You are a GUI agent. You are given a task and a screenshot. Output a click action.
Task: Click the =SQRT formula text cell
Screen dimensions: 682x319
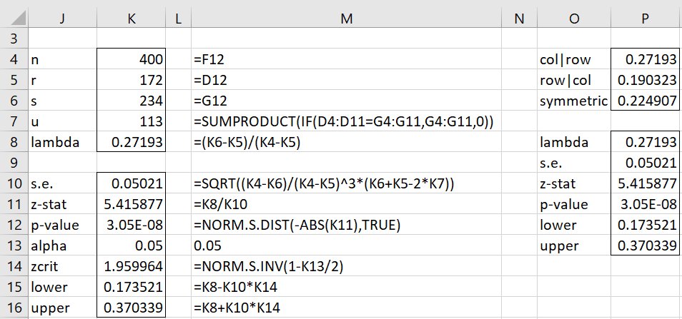click(x=346, y=183)
